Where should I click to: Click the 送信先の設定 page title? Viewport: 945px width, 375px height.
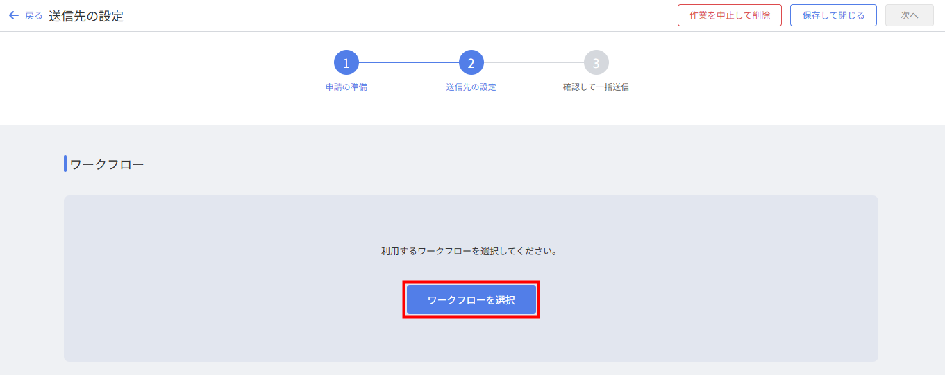coord(86,16)
